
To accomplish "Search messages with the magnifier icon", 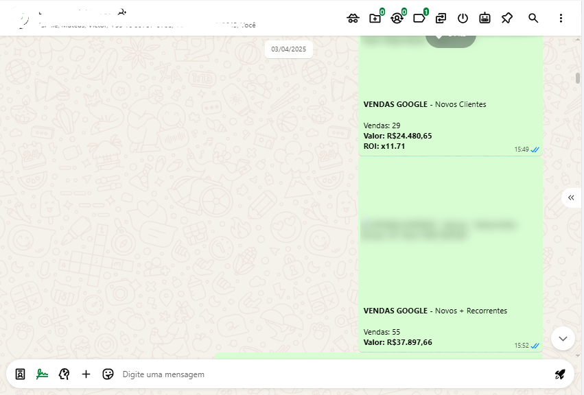I will click(533, 19).
